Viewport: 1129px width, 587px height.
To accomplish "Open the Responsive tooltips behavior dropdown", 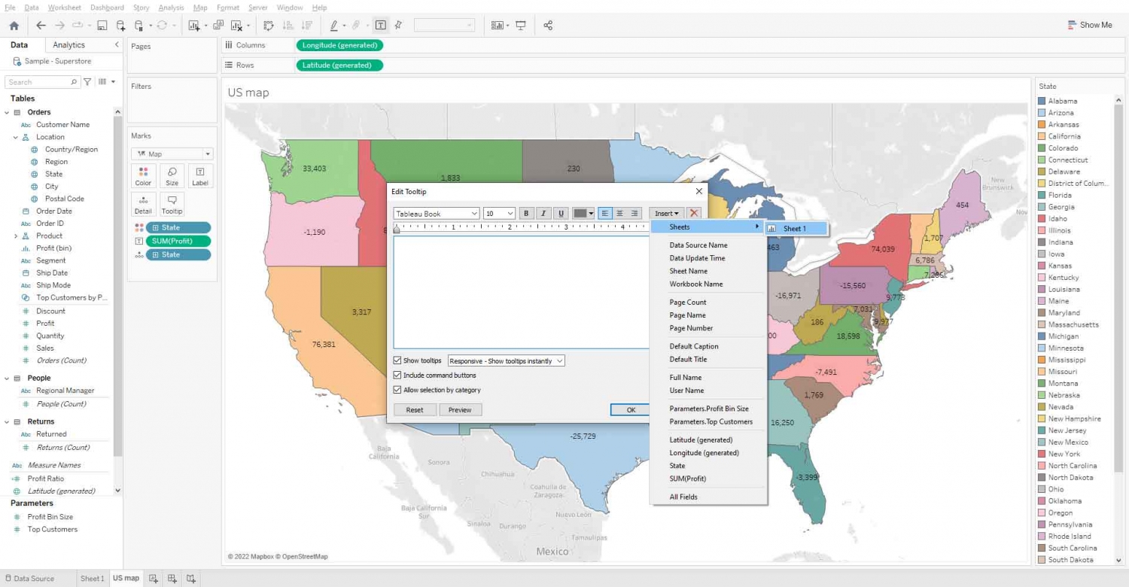I will (x=506, y=360).
